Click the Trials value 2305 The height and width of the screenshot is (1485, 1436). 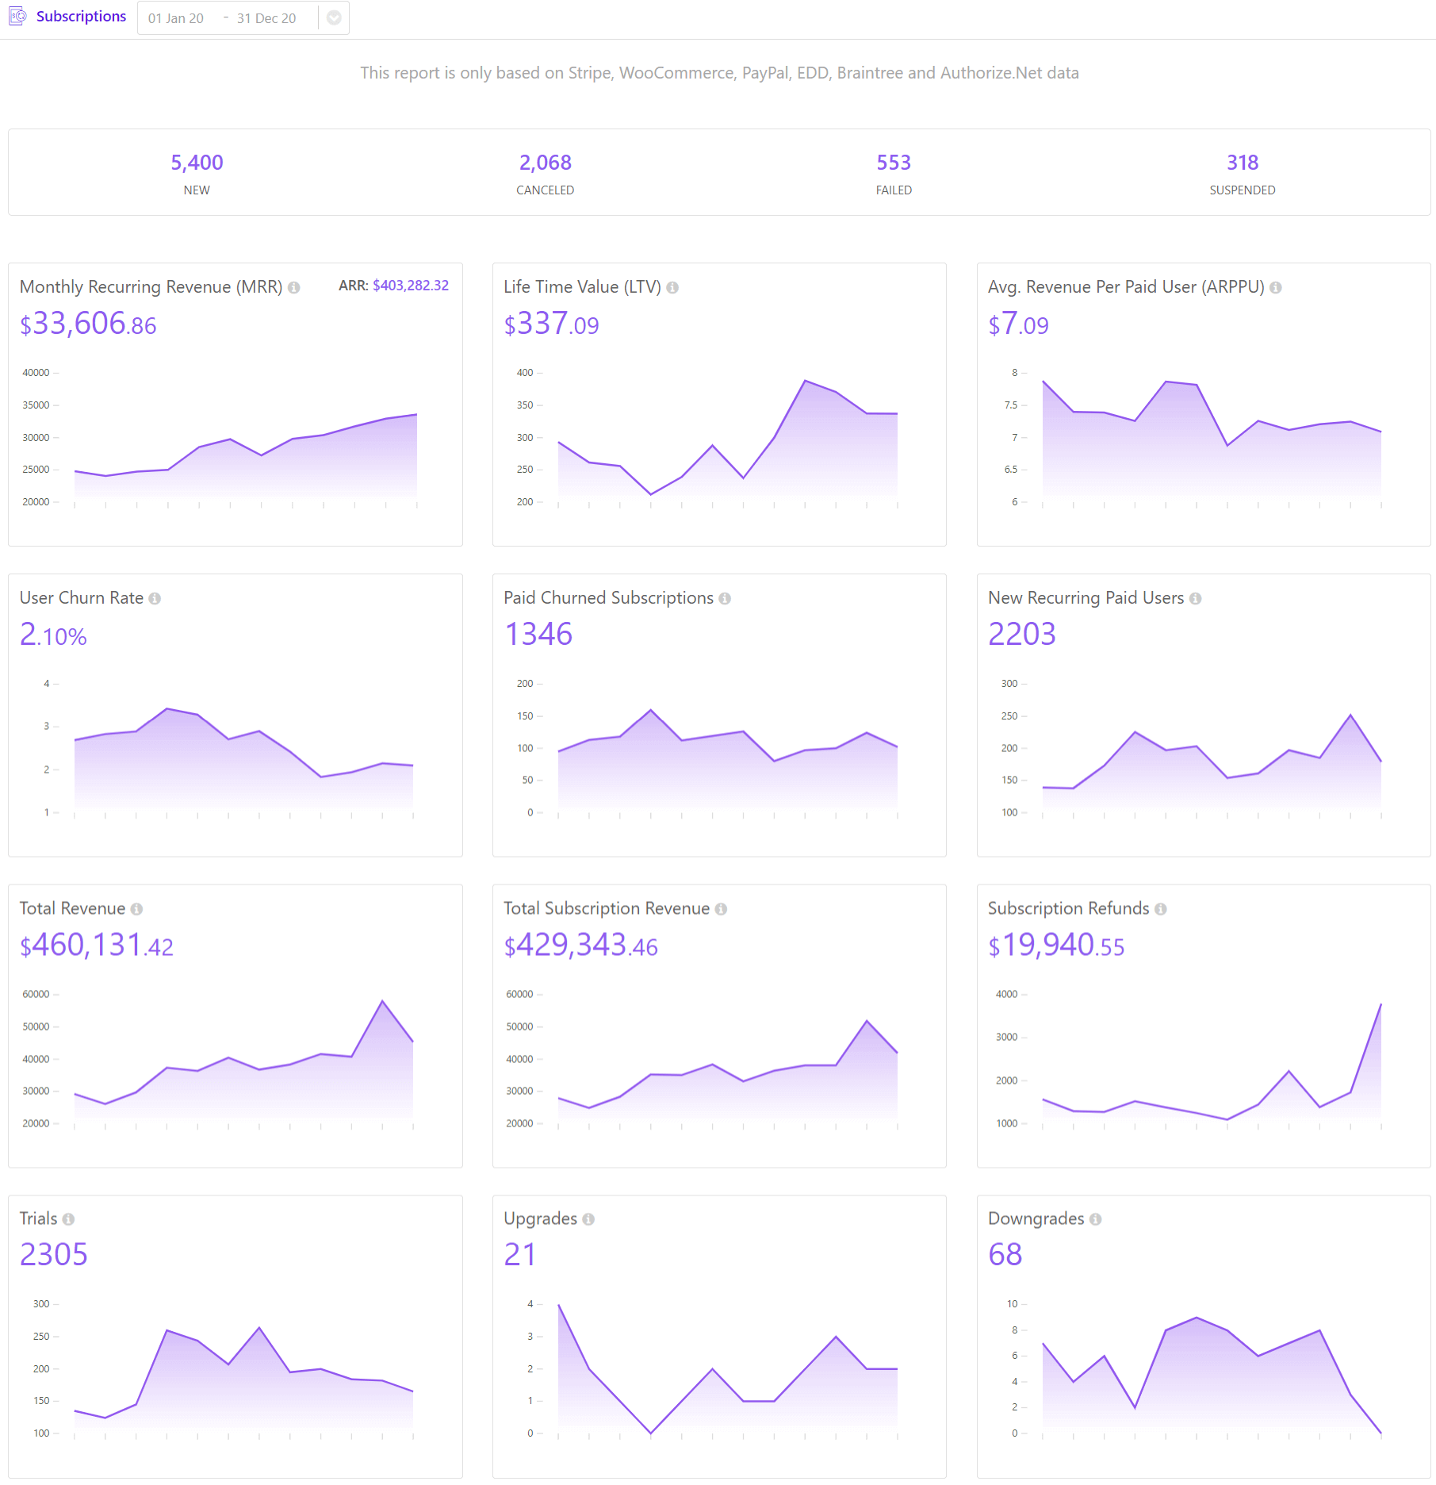53,1255
